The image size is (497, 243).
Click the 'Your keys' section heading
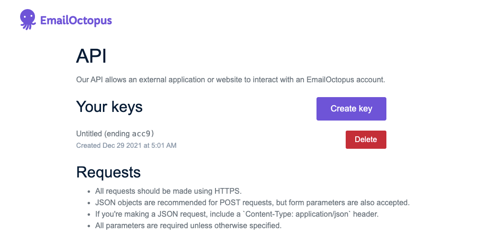tap(109, 107)
